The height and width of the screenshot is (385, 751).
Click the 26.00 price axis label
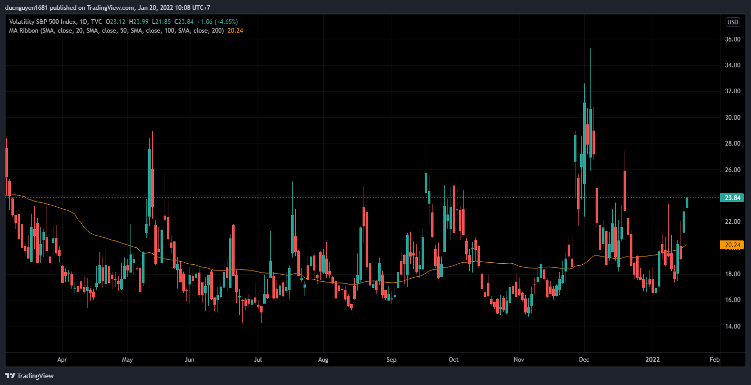pos(732,170)
